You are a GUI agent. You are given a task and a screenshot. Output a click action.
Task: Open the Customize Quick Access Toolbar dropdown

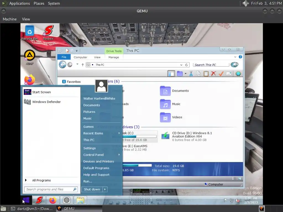pyautogui.click(x=77, y=51)
